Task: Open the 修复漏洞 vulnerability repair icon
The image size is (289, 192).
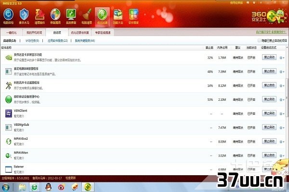Action: [x=55, y=14]
